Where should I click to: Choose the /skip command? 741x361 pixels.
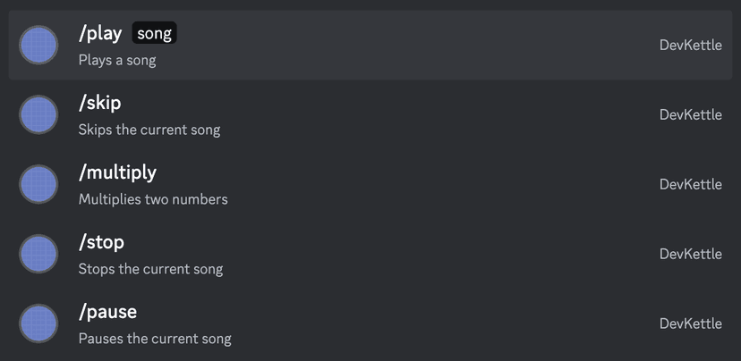(99, 104)
